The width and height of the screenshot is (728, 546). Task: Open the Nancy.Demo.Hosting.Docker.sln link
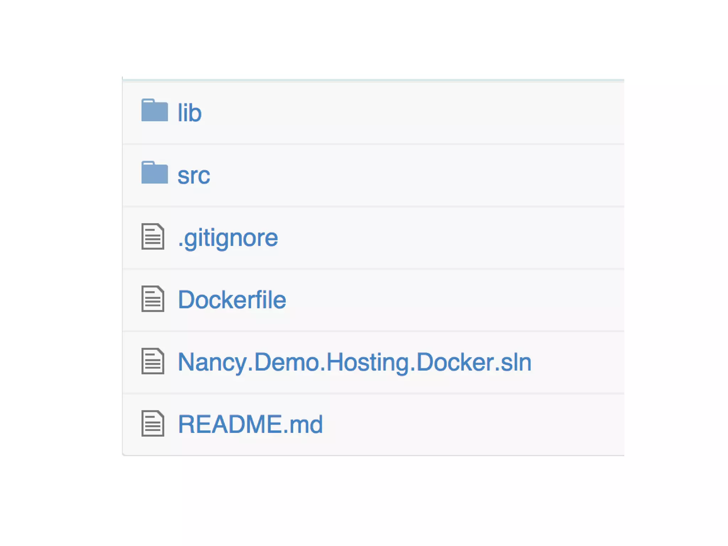pos(354,362)
